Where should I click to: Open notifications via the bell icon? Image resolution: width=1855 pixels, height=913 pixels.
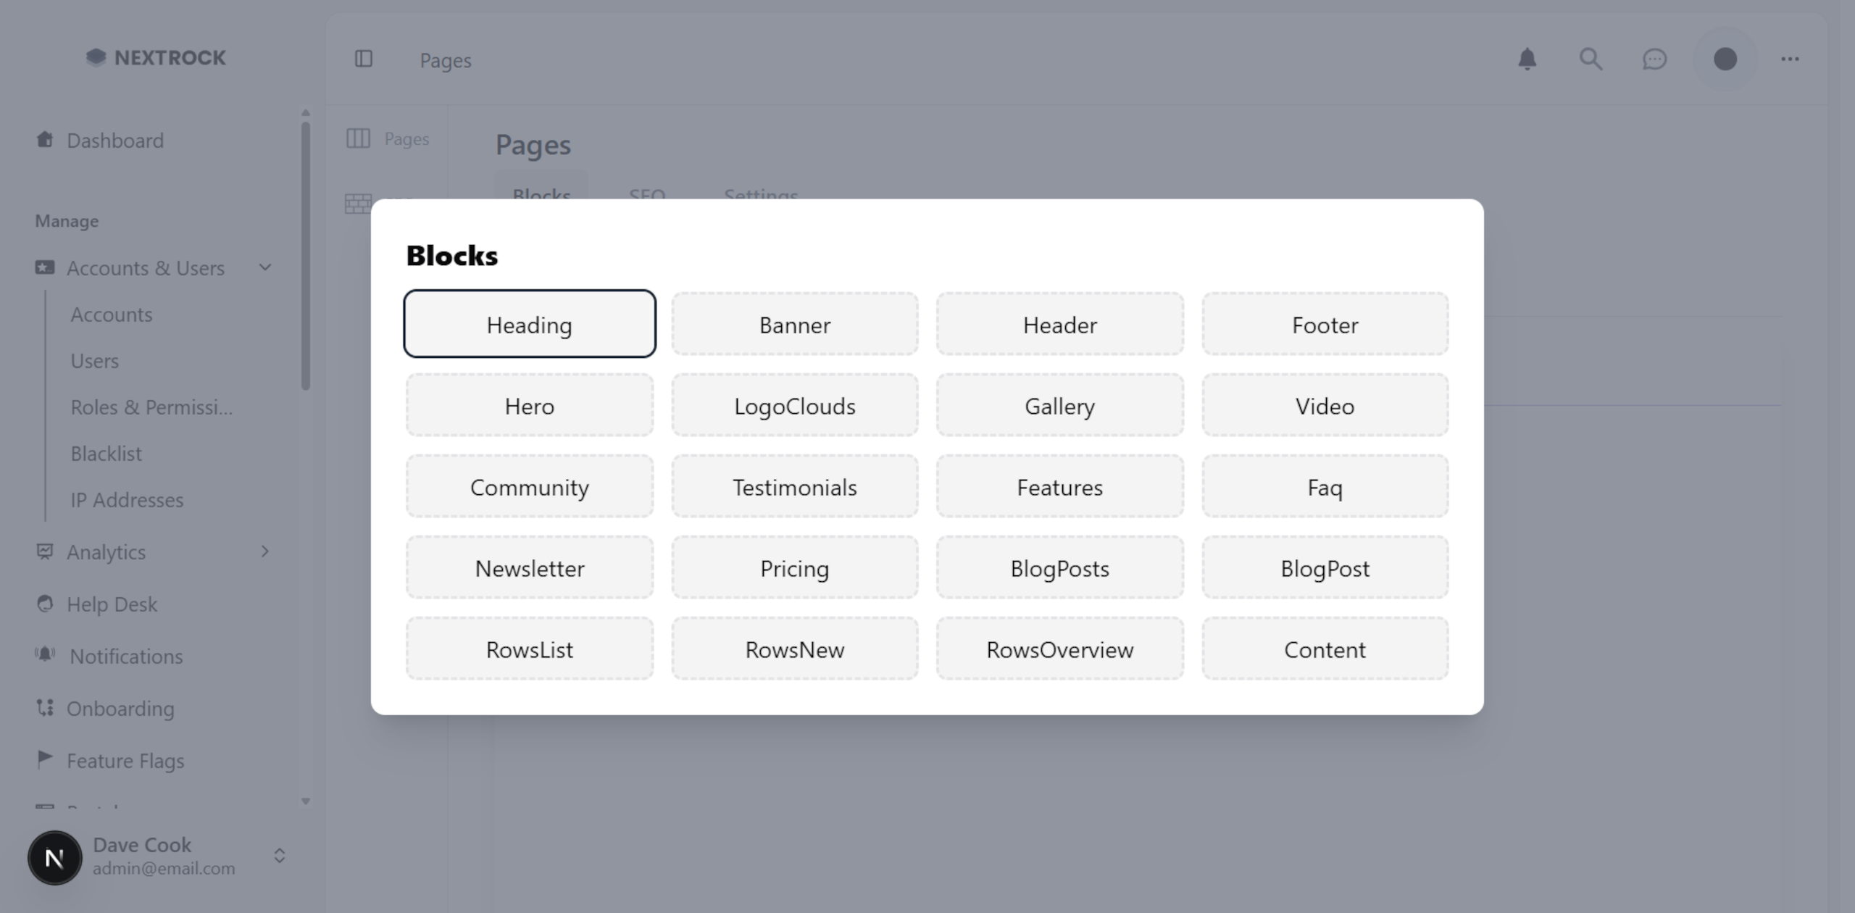click(1527, 59)
